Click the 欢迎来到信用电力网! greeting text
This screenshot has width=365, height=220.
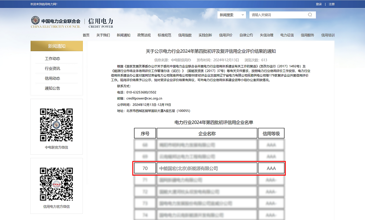pos(44,4)
